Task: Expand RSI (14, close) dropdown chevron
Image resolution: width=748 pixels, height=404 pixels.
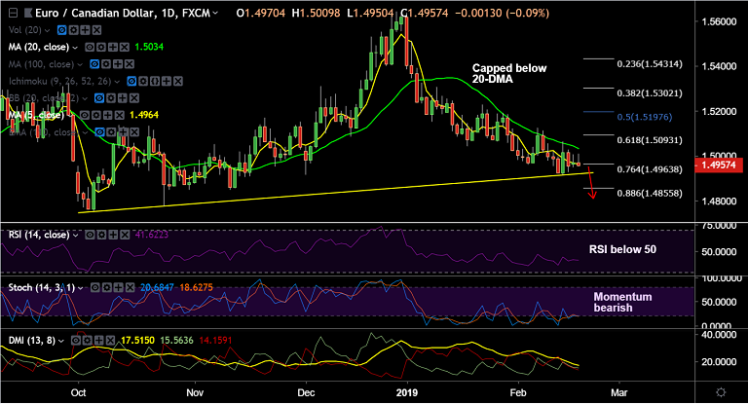Action: [x=75, y=236]
